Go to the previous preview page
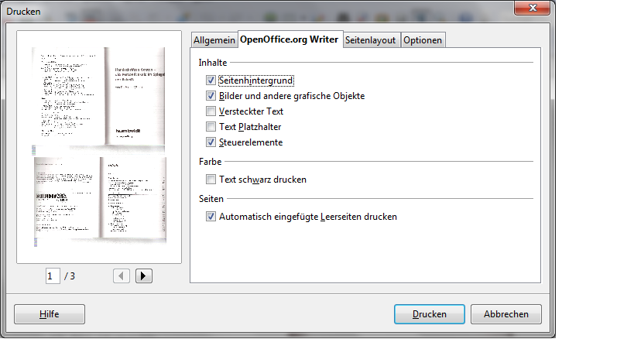 [x=122, y=276]
